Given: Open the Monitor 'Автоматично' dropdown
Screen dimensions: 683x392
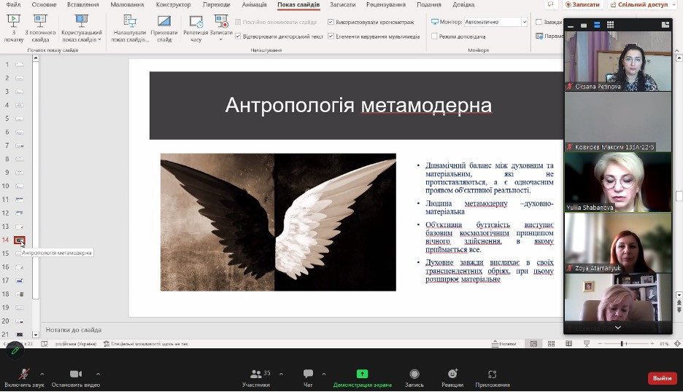Looking at the screenshot, I should (x=524, y=22).
